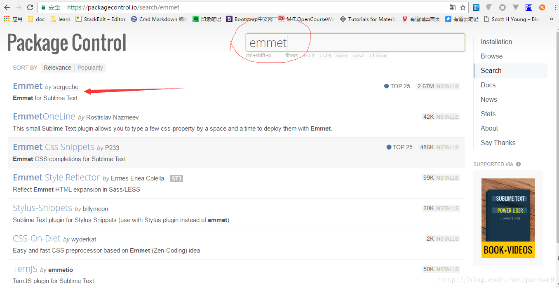
Task: Click the orange circular extension icon
Action: (542, 7)
